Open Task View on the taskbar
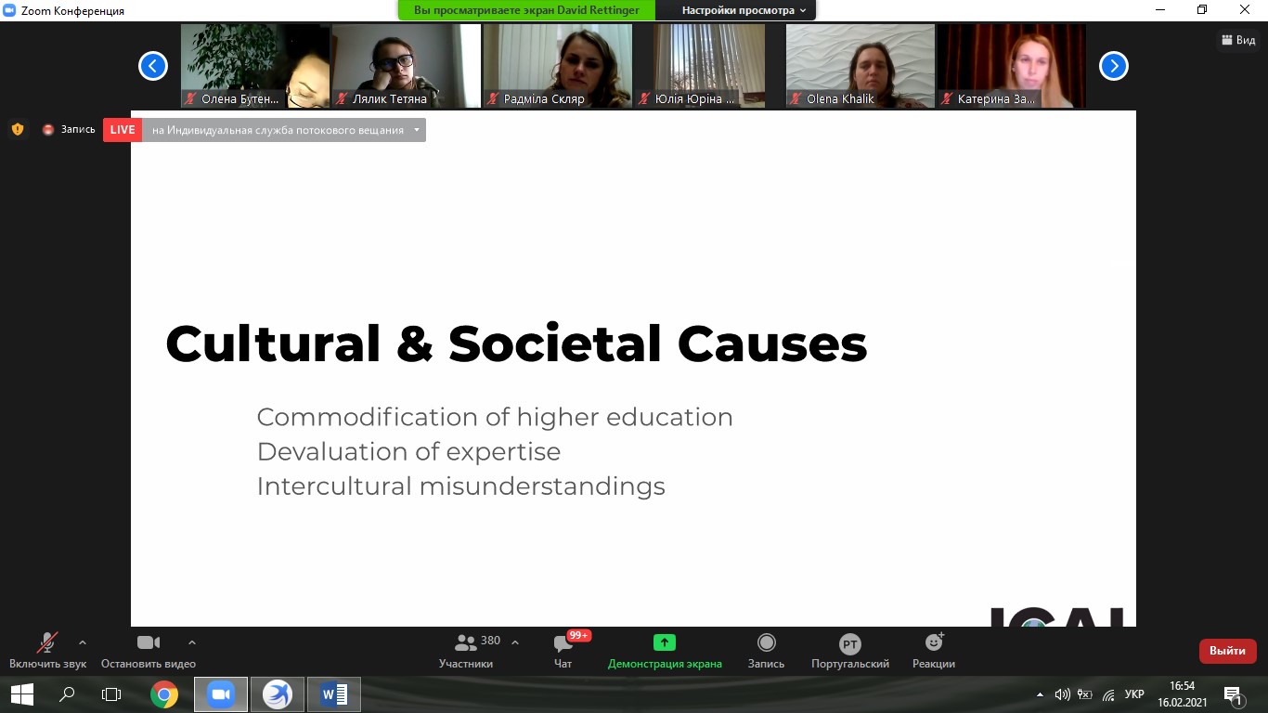 111,694
